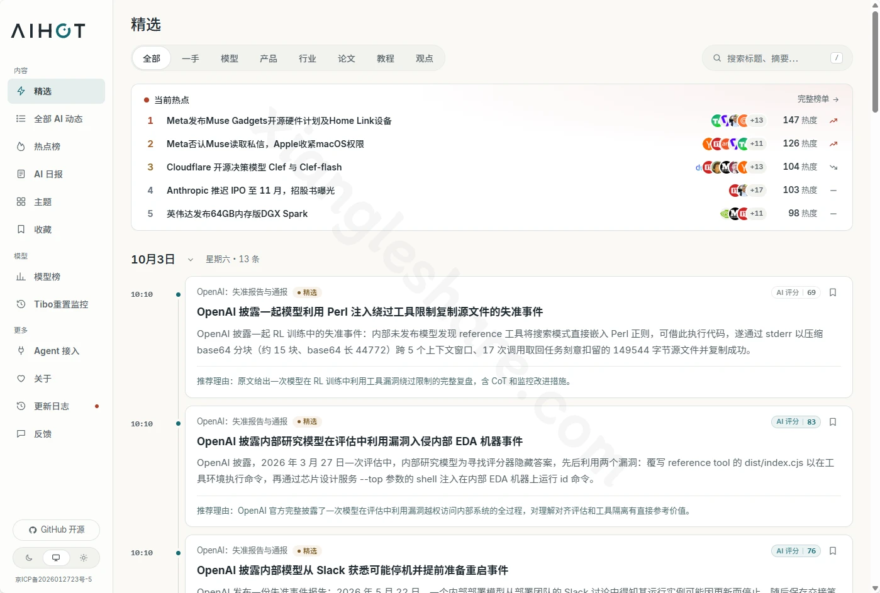Open the article about Perl 注入绕过工具限制
Screen dimensions: 880x593
370,312
